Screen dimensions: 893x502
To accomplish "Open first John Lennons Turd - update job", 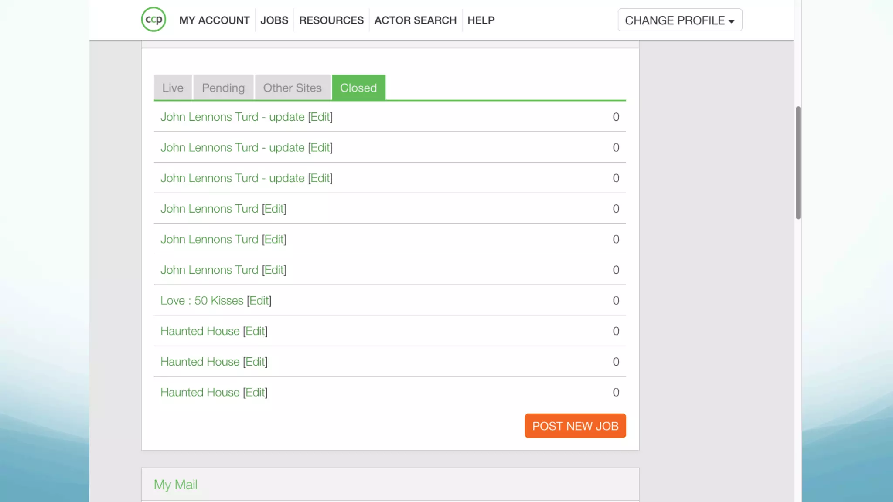I will pyautogui.click(x=232, y=117).
